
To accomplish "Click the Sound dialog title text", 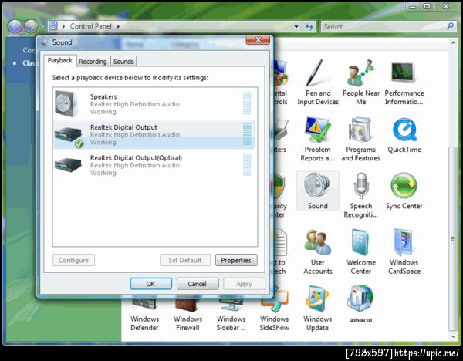I will click(x=62, y=42).
